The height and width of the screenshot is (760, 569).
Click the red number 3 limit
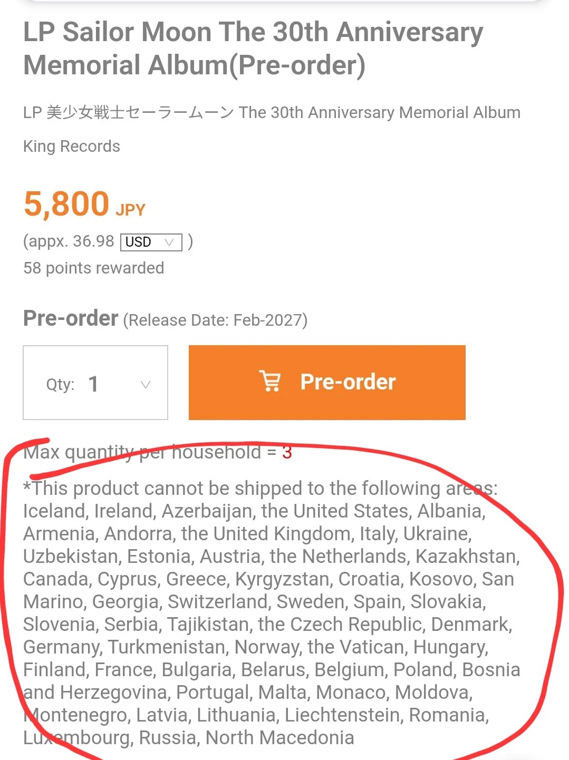click(x=287, y=452)
